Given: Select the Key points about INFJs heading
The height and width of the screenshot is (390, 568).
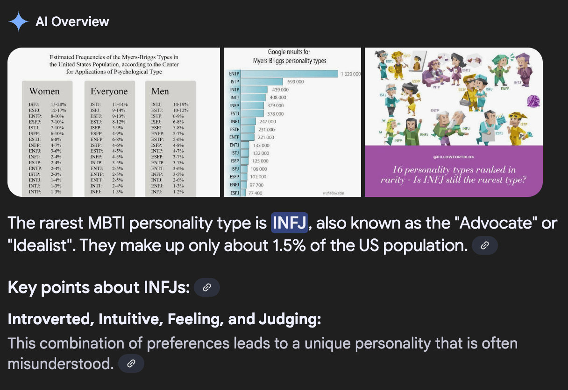Looking at the screenshot, I should [99, 287].
